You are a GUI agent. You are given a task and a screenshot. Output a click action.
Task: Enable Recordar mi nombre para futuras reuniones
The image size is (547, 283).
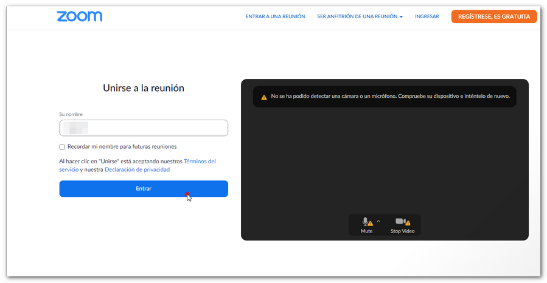(x=62, y=147)
